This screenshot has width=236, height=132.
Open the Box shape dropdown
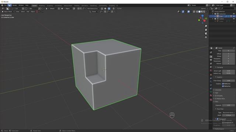(31, 8)
